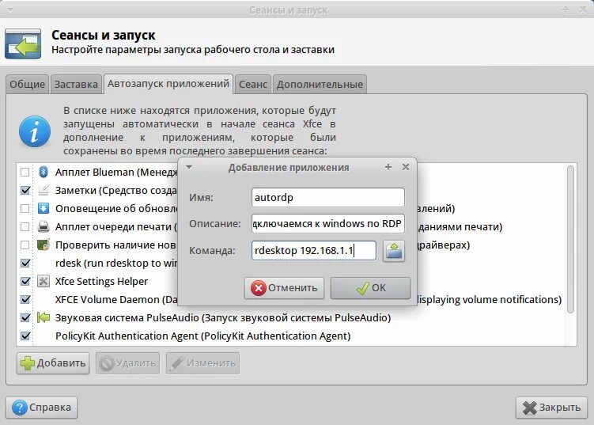The height and width of the screenshot is (425, 594).
Task: Open the Дополнительные tab
Action: (x=320, y=84)
